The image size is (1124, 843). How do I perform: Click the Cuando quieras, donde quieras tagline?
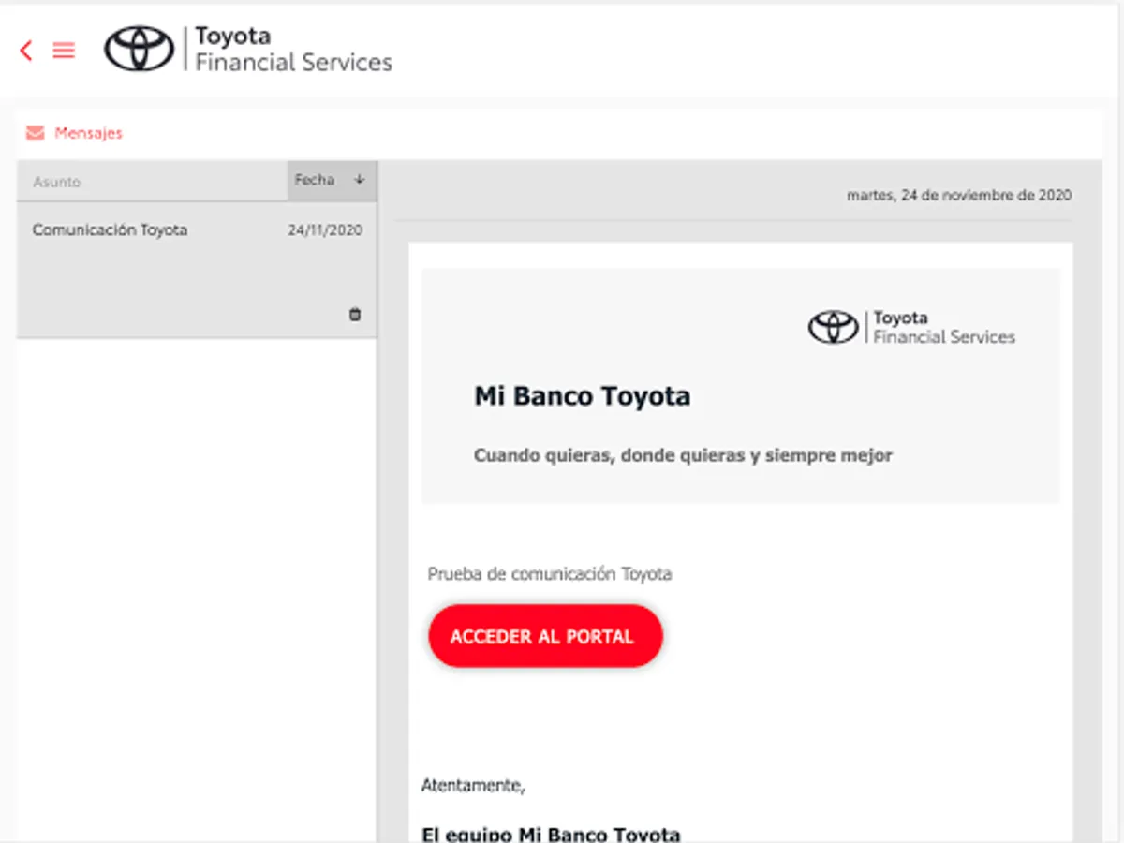[x=683, y=455]
